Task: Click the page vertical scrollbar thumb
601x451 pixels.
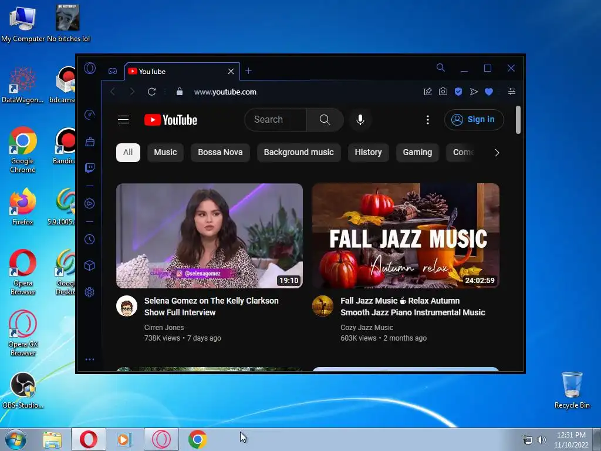Action: point(518,120)
